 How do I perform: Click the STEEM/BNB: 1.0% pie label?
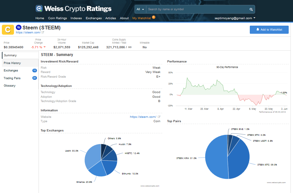click(240, 129)
